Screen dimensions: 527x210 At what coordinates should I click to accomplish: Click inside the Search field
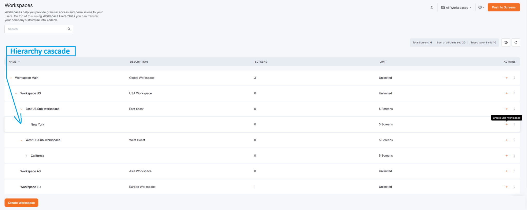[39, 29]
